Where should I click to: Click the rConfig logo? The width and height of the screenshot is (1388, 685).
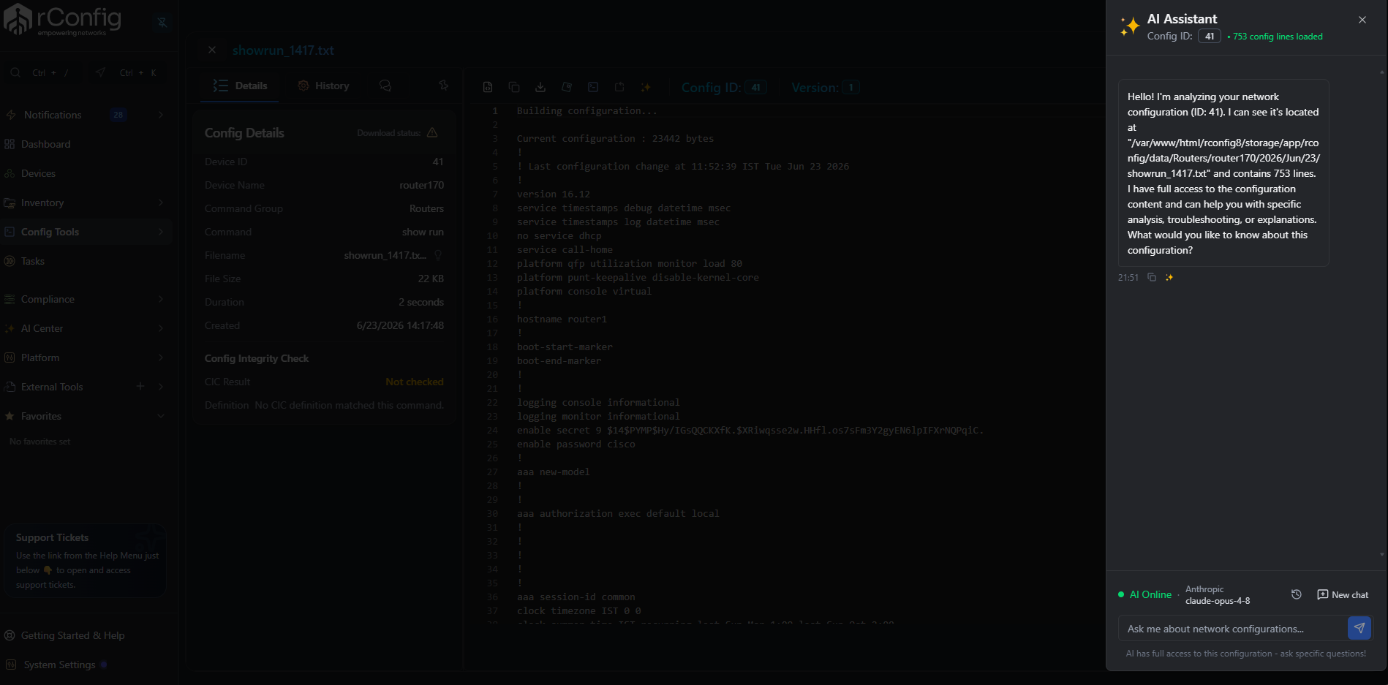(62, 20)
